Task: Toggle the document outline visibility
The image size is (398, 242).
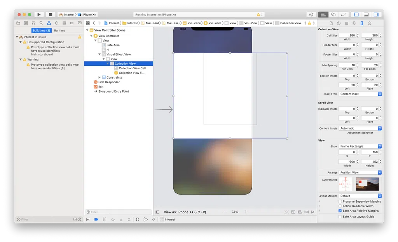Action: [157, 212]
